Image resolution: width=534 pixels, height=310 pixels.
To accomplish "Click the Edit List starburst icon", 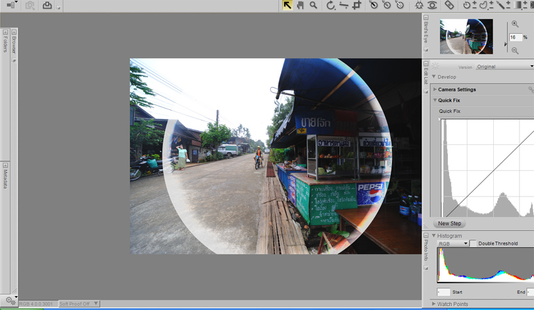I will click(x=435, y=66).
